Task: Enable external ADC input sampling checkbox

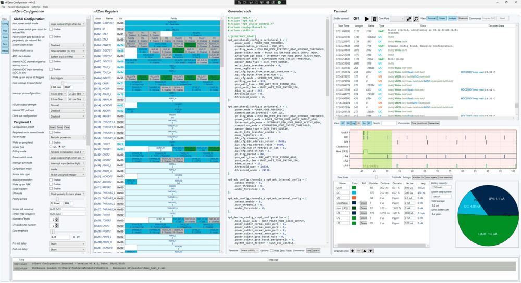Action: pyautogui.click(x=51, y=69)
